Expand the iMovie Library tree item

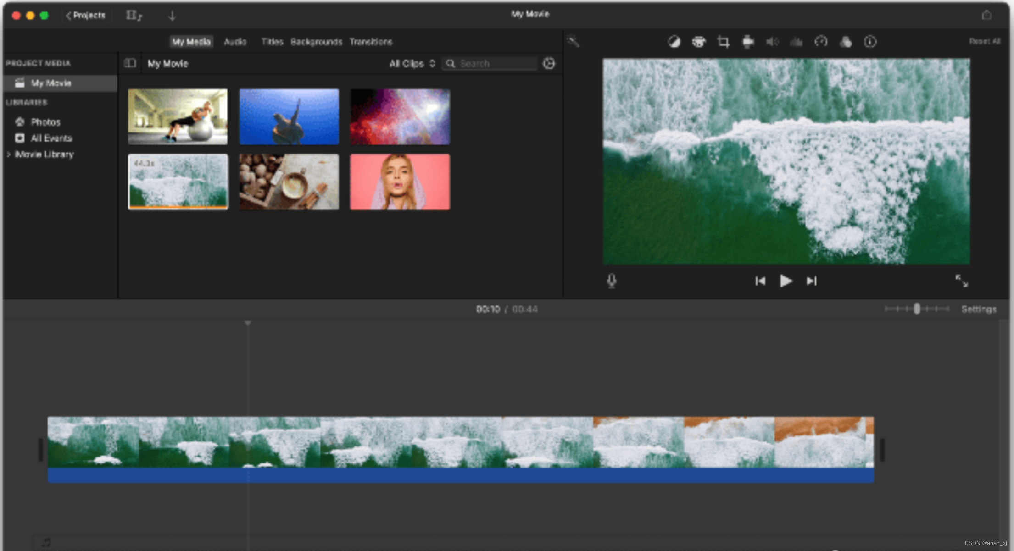point(9,154)
